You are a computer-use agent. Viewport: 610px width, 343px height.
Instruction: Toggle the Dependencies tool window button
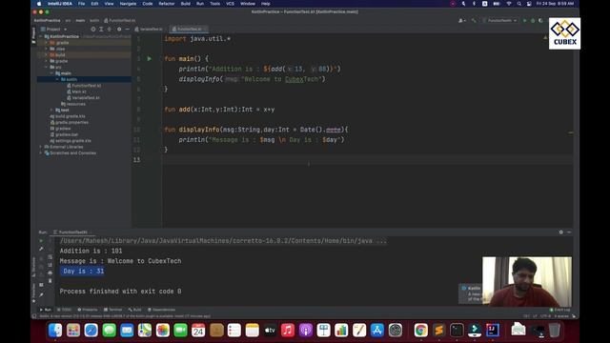point(161,310)
